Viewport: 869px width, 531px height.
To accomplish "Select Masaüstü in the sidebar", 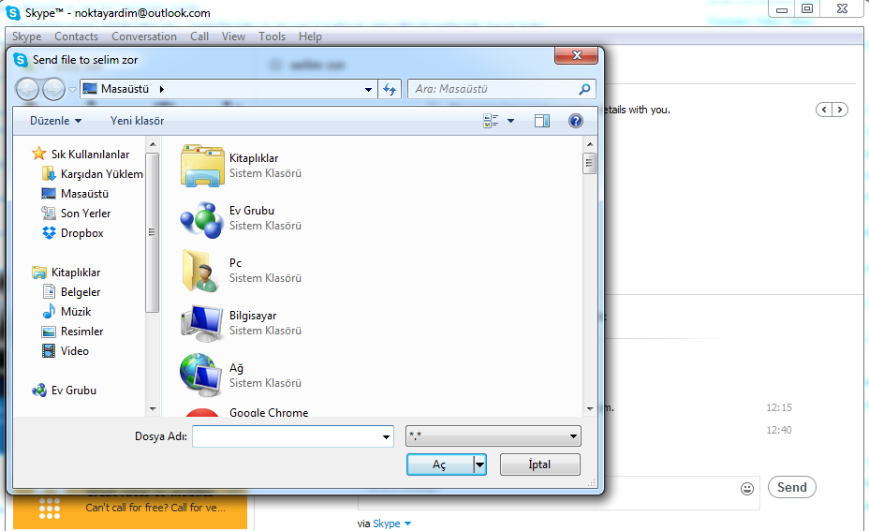I will [x=75, y=194].
